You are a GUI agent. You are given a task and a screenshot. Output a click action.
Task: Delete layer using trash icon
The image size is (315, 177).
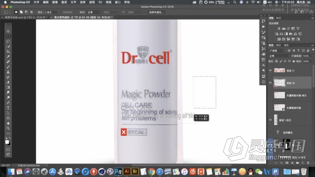[x=308, y=163]
